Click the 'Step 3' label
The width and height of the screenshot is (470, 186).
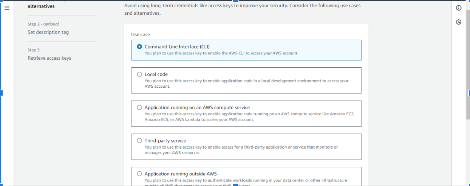(x=34, y=50)
